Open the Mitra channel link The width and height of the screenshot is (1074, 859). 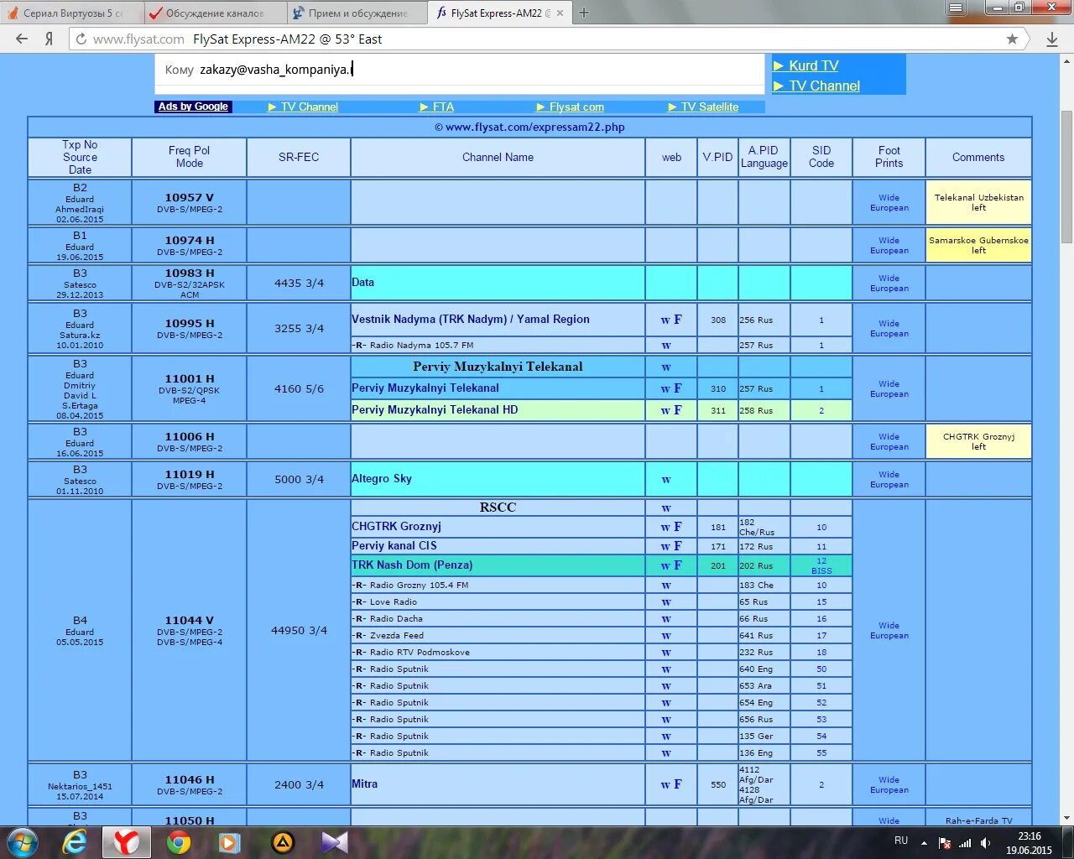coord(364,784)
